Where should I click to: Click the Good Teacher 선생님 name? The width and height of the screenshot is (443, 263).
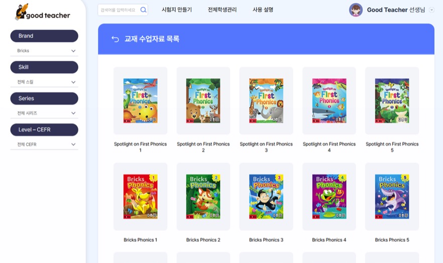[396, 10]
